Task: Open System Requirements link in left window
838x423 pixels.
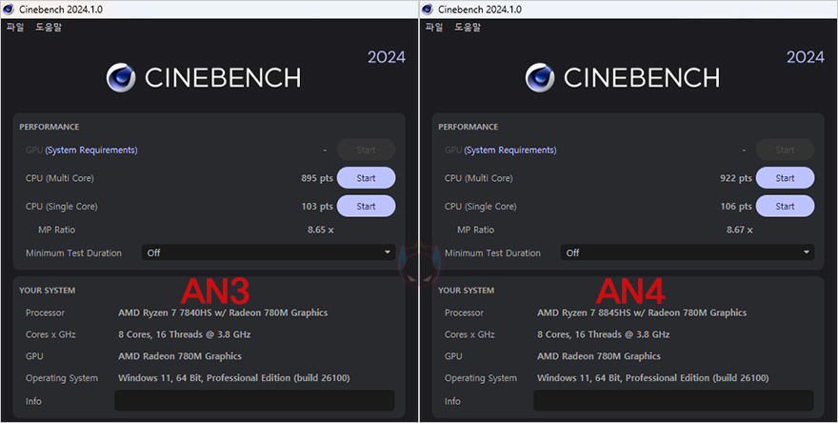Action: (x=91, y=151)
